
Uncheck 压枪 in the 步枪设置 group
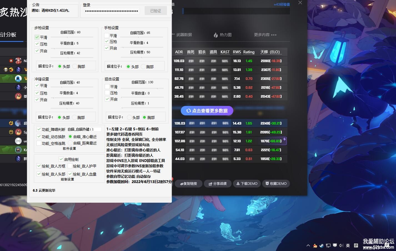(37, 44)
